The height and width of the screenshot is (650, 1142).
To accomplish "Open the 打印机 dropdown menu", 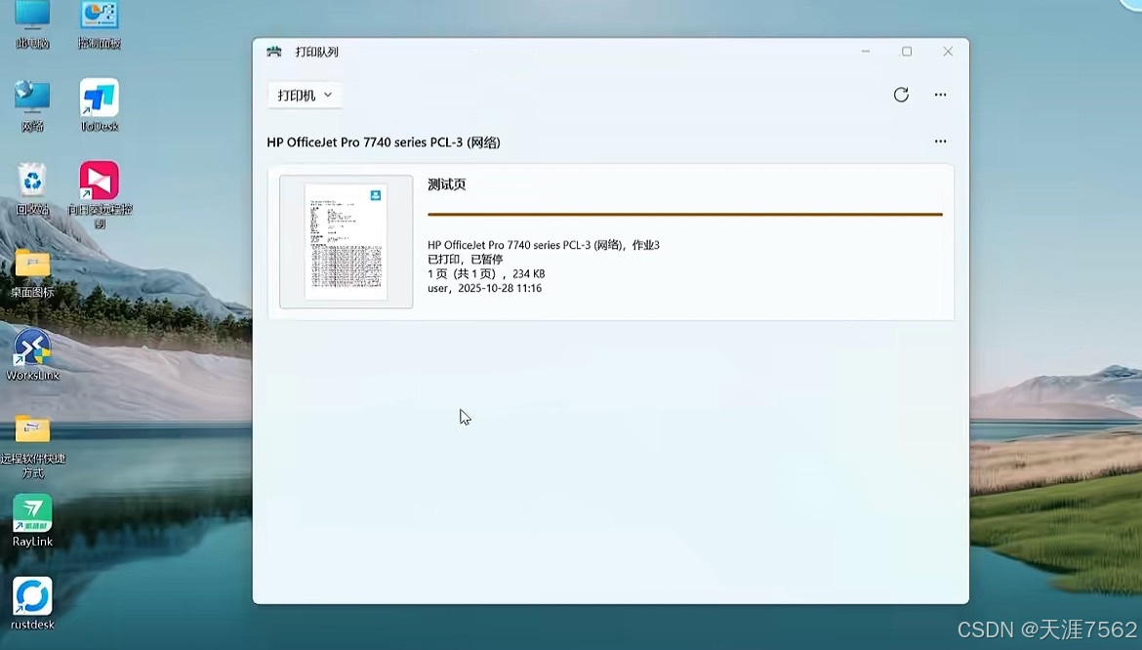I will (305, 96).
